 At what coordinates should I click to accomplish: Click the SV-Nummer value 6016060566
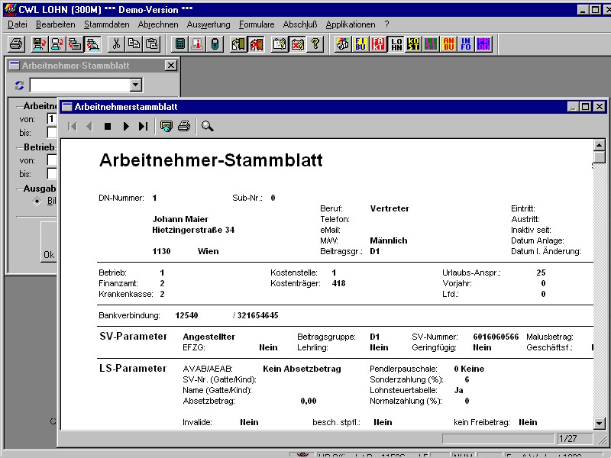point(496,337)
